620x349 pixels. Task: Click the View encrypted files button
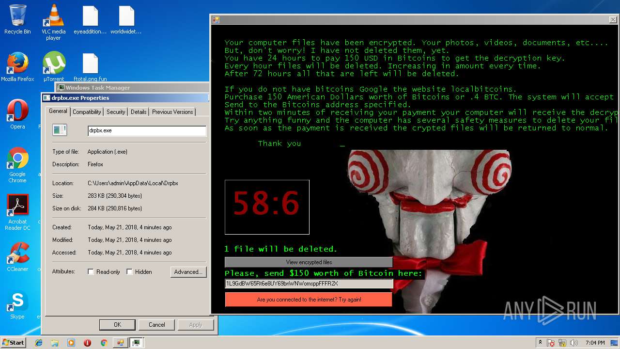coord(309,262)
